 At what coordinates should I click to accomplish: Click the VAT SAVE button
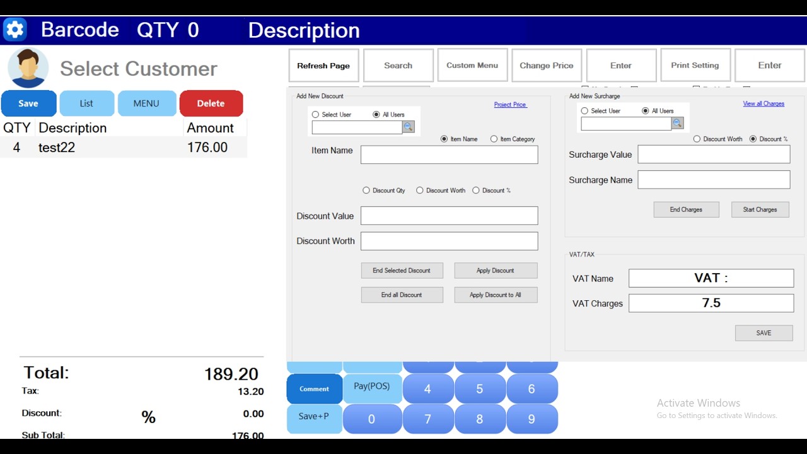[763, 333]
